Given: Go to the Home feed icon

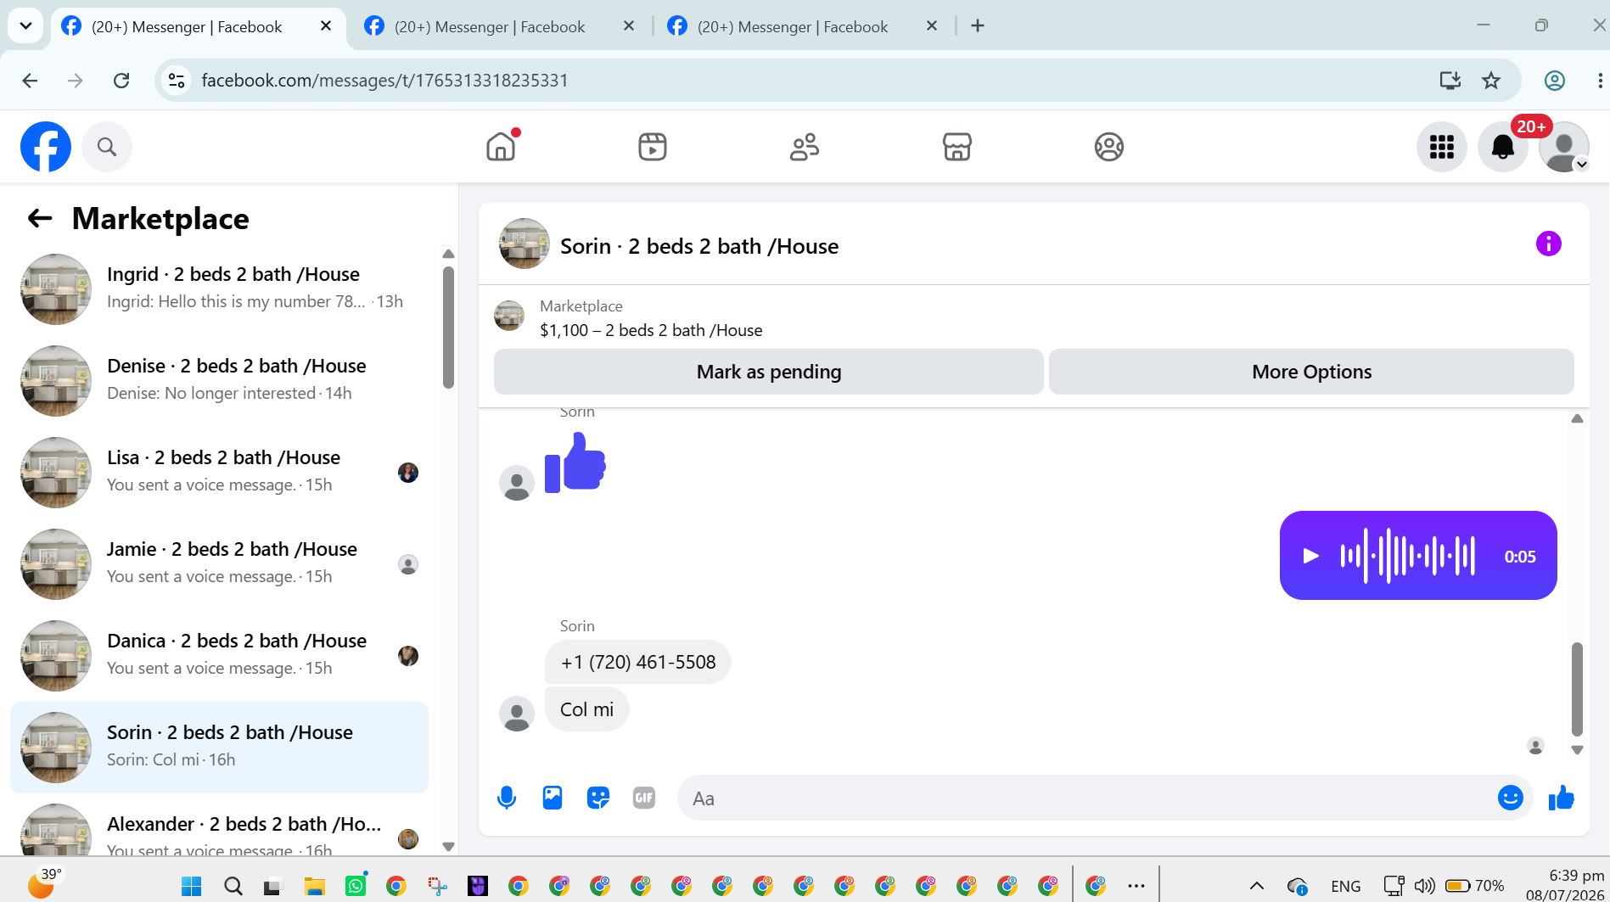Looking at the screenshot, I should (x=502, y=147).
